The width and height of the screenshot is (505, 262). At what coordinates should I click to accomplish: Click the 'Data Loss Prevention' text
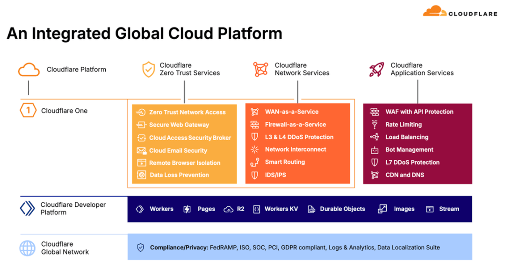[x=180, y=175]
